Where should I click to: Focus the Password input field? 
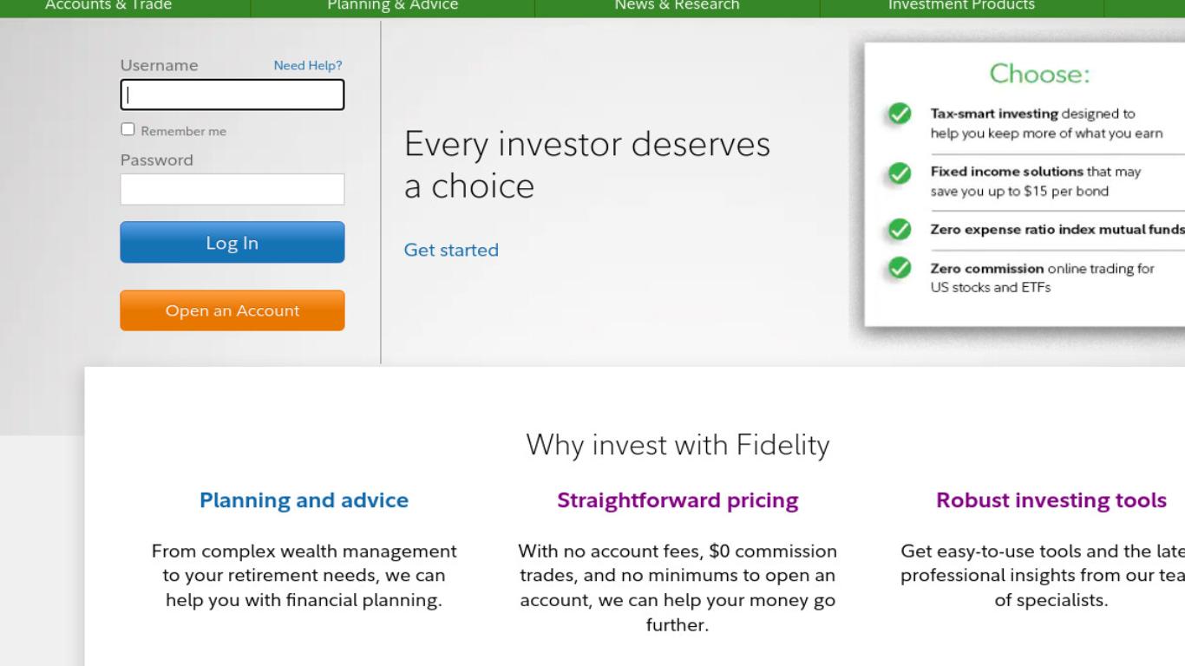[x=232, y=189]
